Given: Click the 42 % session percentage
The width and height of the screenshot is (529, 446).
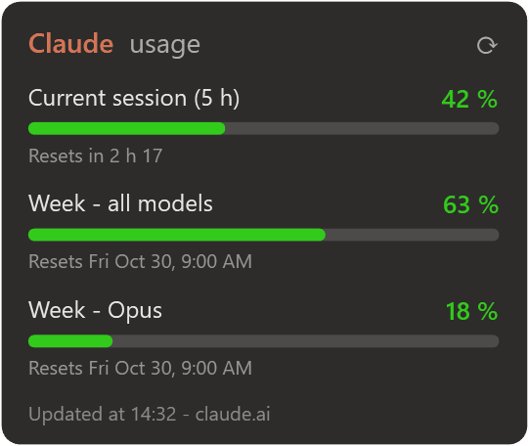Looking at the screenshot, I should (x=469, y=99).
